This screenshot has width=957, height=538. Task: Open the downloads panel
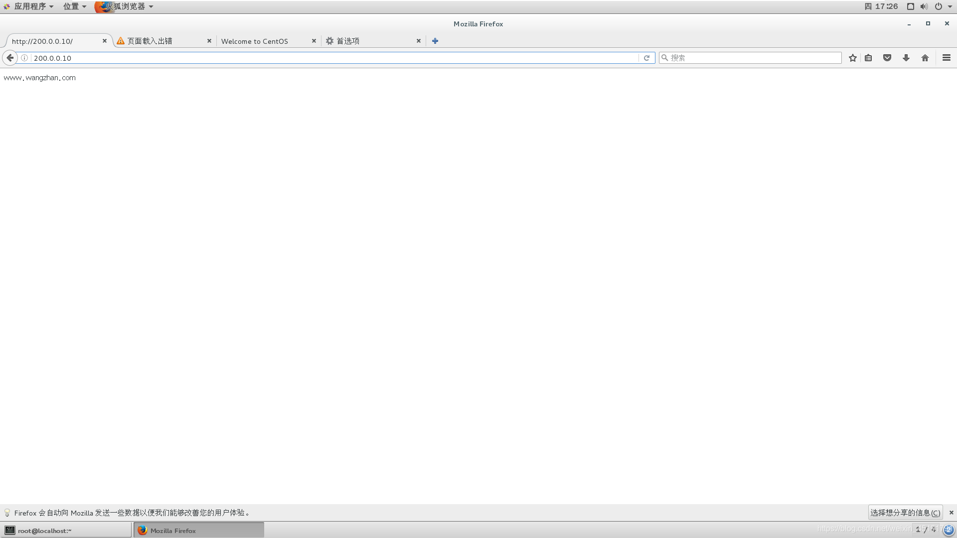(x=906, y=58)
